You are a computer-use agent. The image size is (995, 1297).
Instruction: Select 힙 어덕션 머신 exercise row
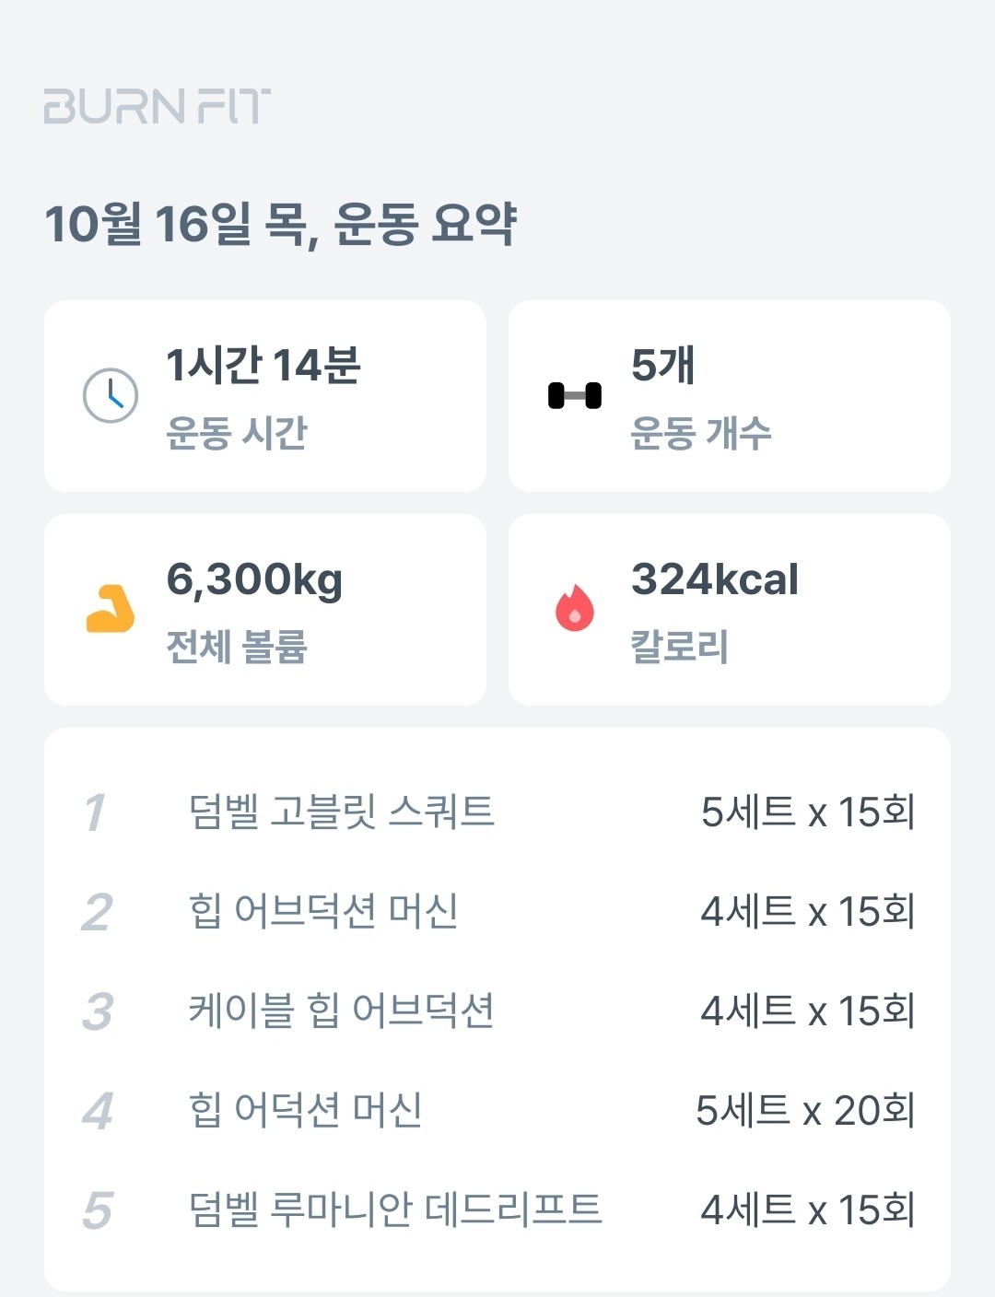click(306, 1111)
